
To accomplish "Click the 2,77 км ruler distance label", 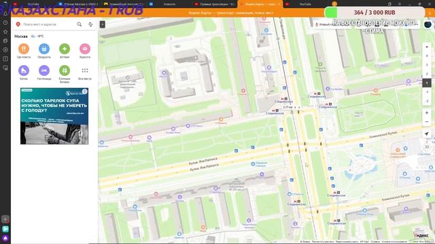I will coord(288,107).
